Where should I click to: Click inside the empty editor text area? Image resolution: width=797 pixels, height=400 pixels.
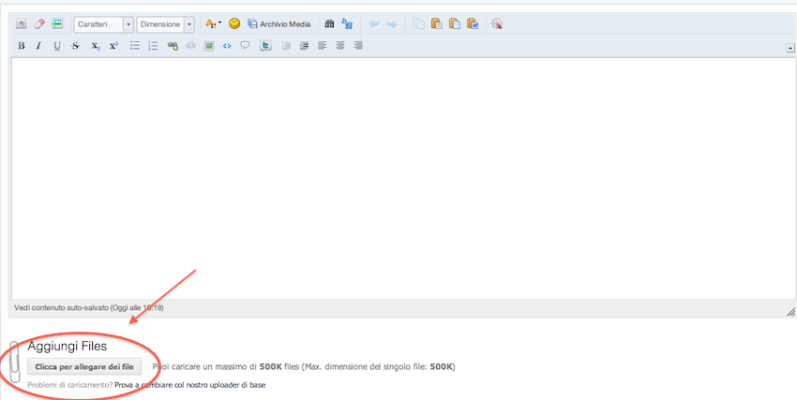coord(398,178)
